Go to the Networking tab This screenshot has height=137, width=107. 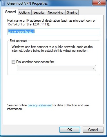[x=56, y=12]
